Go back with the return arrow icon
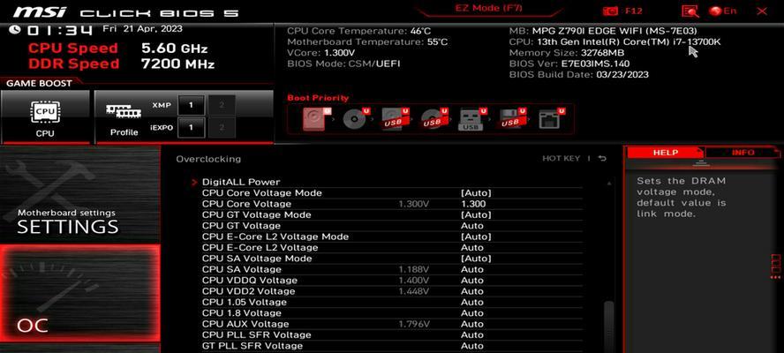 (602, 159)
